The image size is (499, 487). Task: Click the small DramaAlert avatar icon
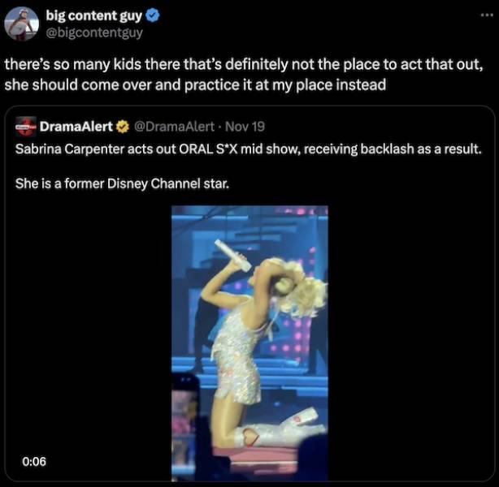27,127
